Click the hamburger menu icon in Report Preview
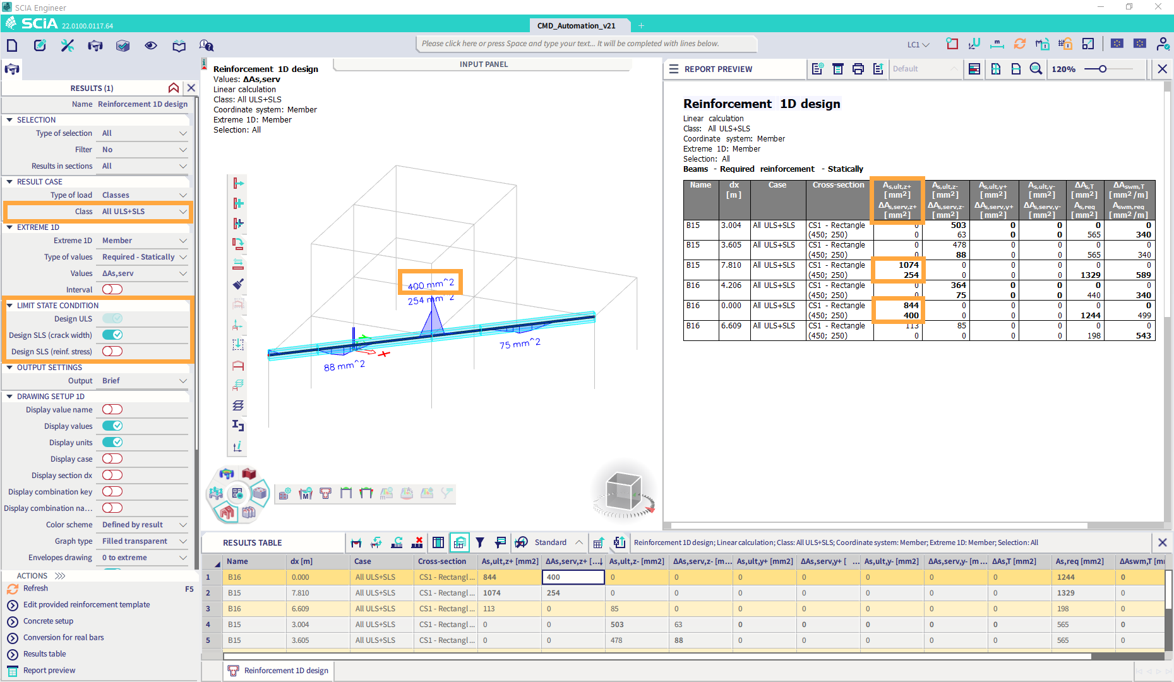The image size is (1174, 682). (674, 69)
